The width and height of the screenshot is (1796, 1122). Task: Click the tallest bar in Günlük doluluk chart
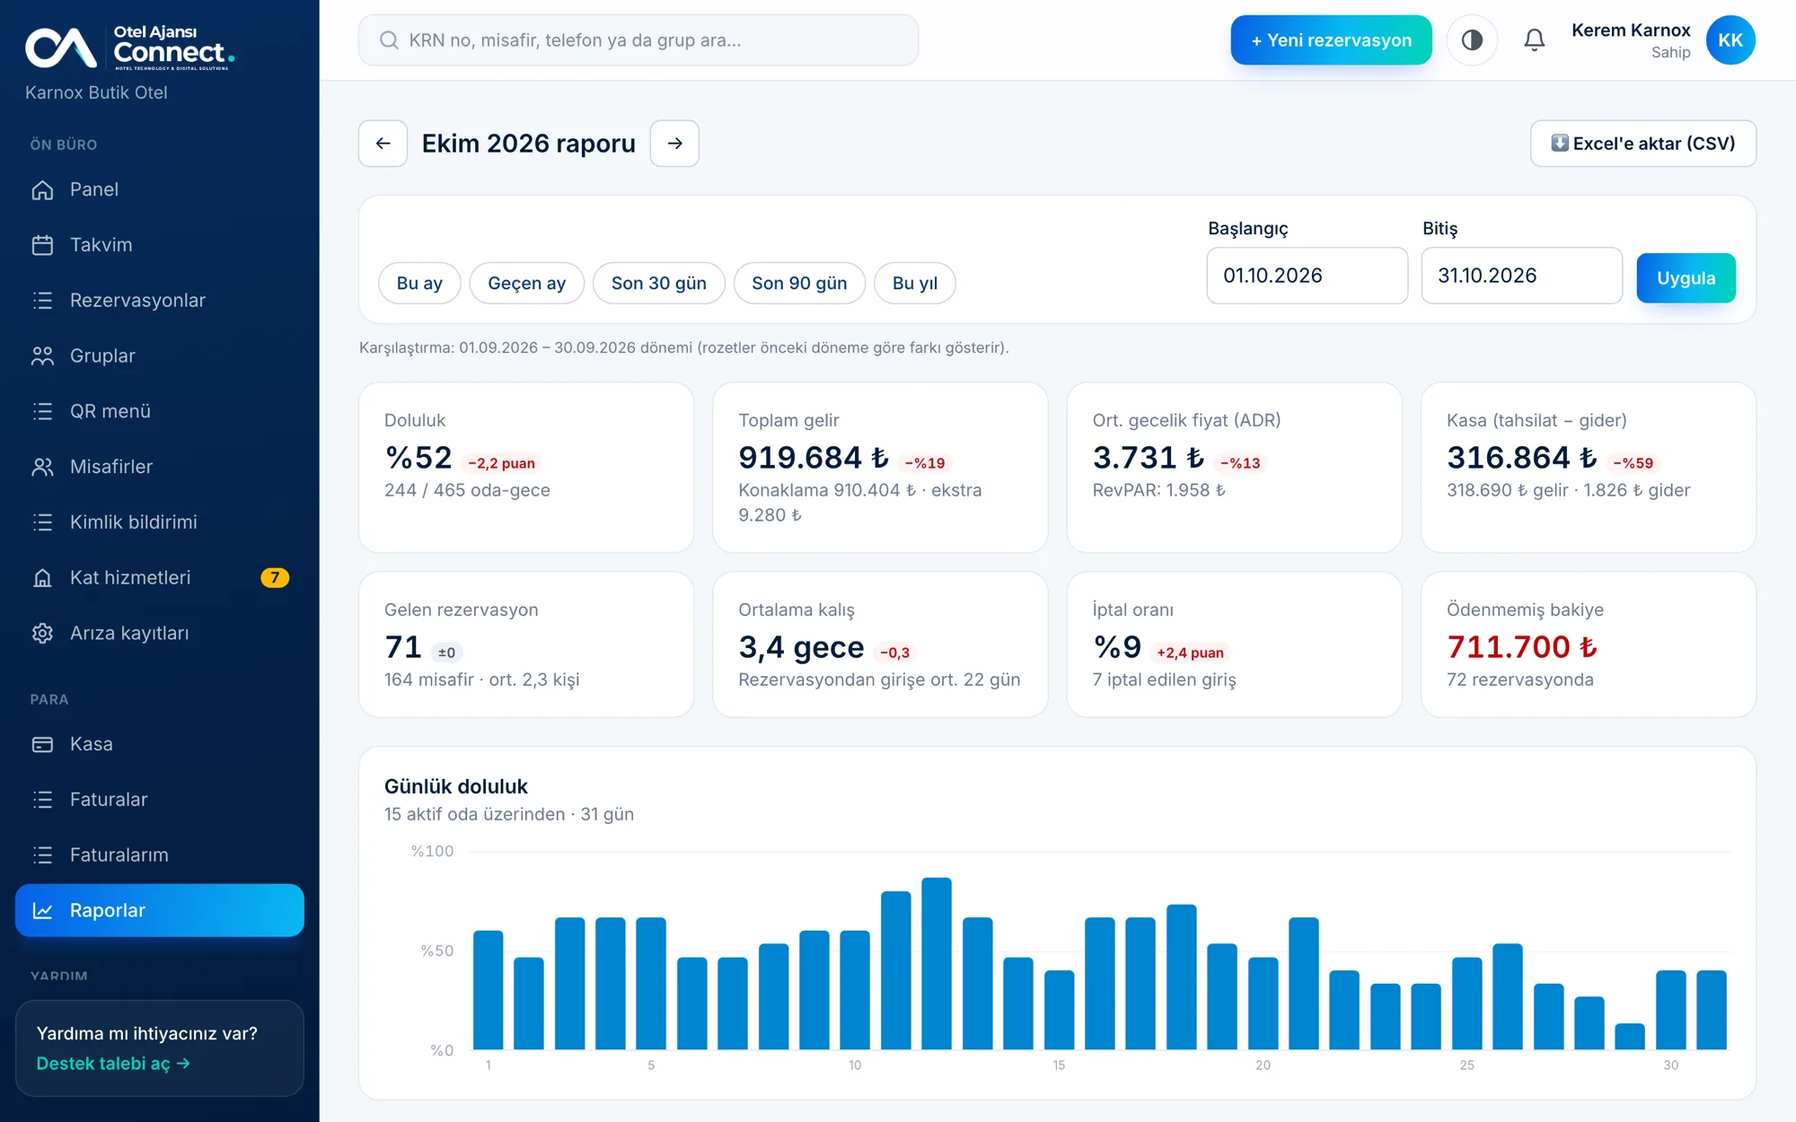click(x=937, y=963)
